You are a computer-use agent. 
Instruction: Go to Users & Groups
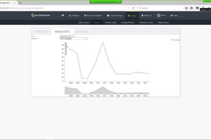coord(115,15)
